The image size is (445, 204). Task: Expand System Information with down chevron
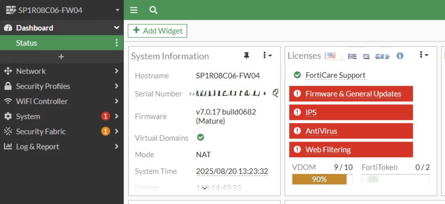(204, 188)
